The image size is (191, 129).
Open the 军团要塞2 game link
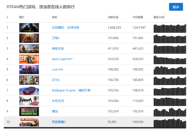tap(59, 122)
